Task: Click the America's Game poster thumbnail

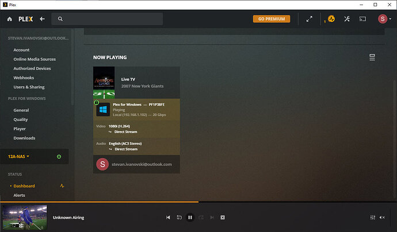Action: (x=104, y=83)
